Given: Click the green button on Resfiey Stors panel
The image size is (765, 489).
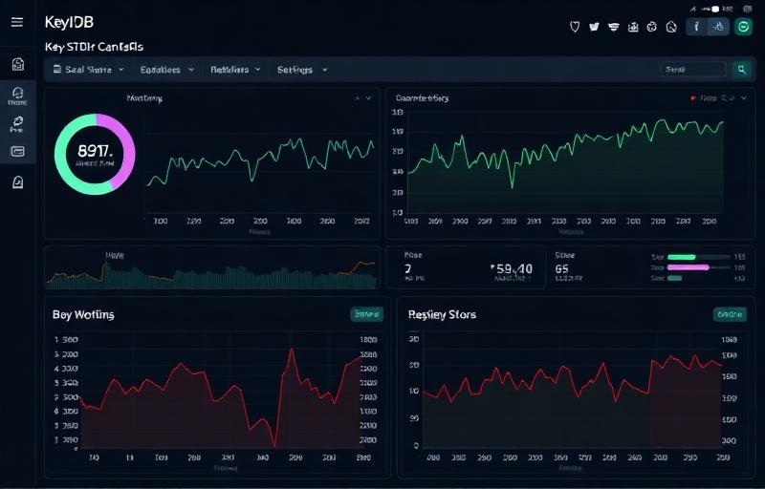Looking at the screenshot, I should pos(730,313).
